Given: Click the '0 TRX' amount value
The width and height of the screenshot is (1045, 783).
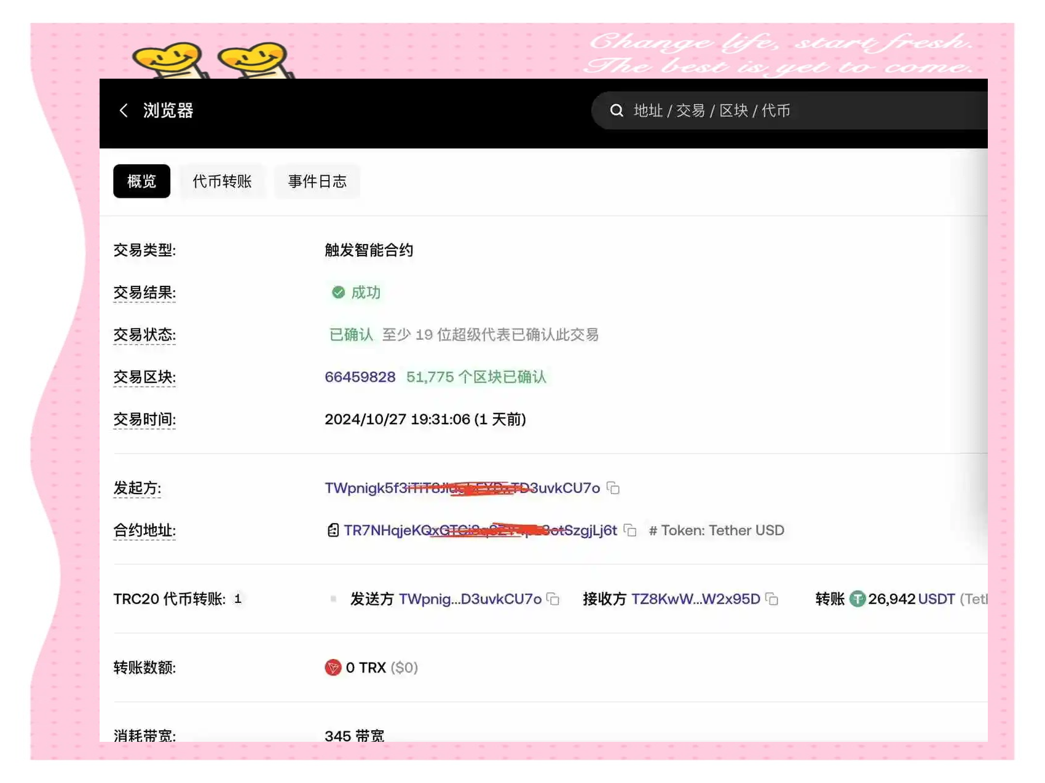Looking at the screenshot, I should [366, 667].
